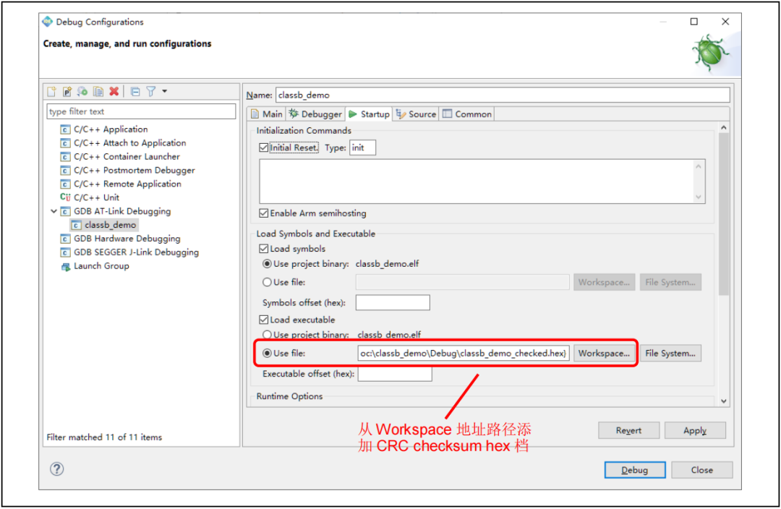Collapse the GDB AT-Link Debugging node
Image resolution: width=781 pixels, height=509 pixels.
pos(54,211)
